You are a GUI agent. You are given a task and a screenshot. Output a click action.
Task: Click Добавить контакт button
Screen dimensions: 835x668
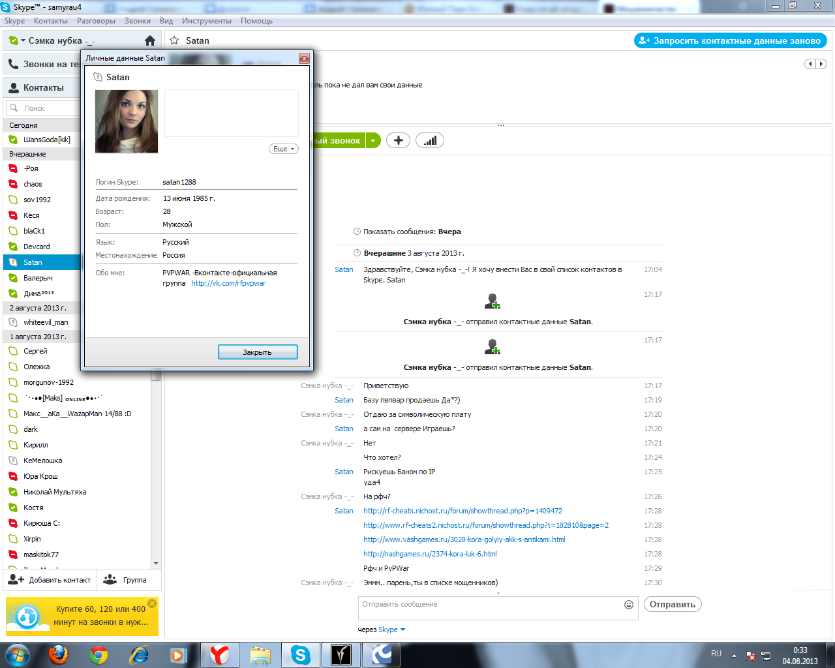coord(50,580)
